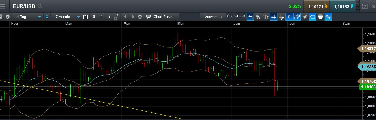Open the Chart Forum
This screenshot has height=120, width=376.
click(x=162, y=17)
